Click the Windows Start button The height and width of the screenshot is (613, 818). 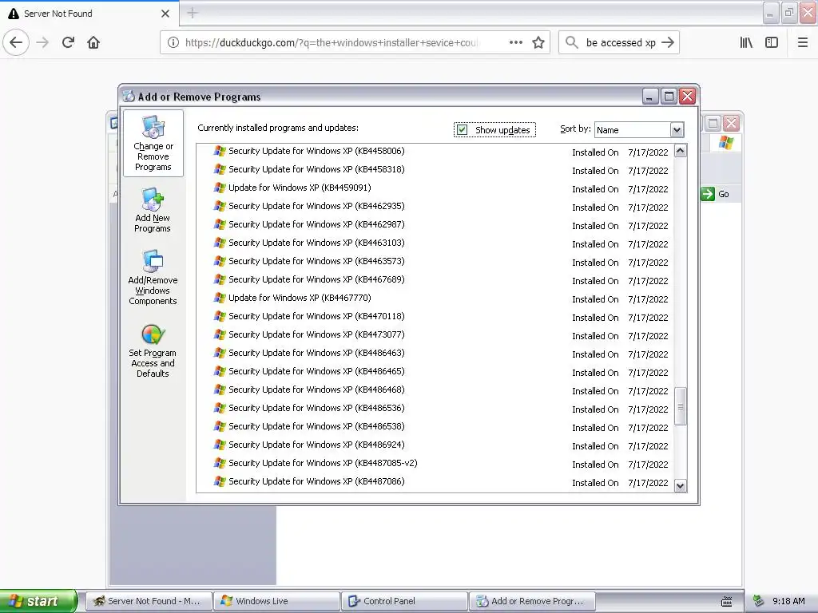point(38,601)
